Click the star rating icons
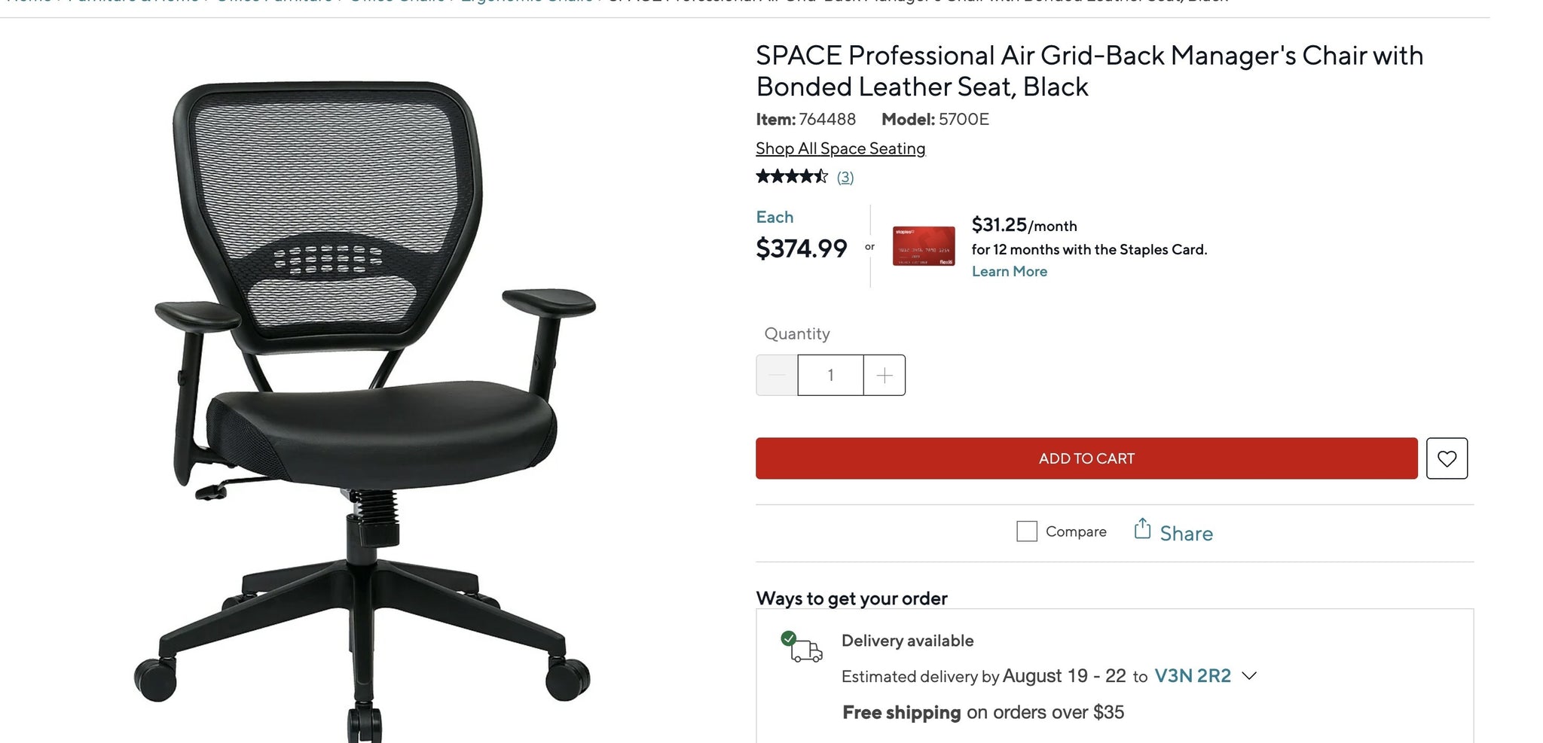This screenshot has height=743, width=1543. click(x=792, y=176)
